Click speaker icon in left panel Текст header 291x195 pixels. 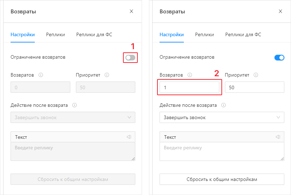point(129,137)
